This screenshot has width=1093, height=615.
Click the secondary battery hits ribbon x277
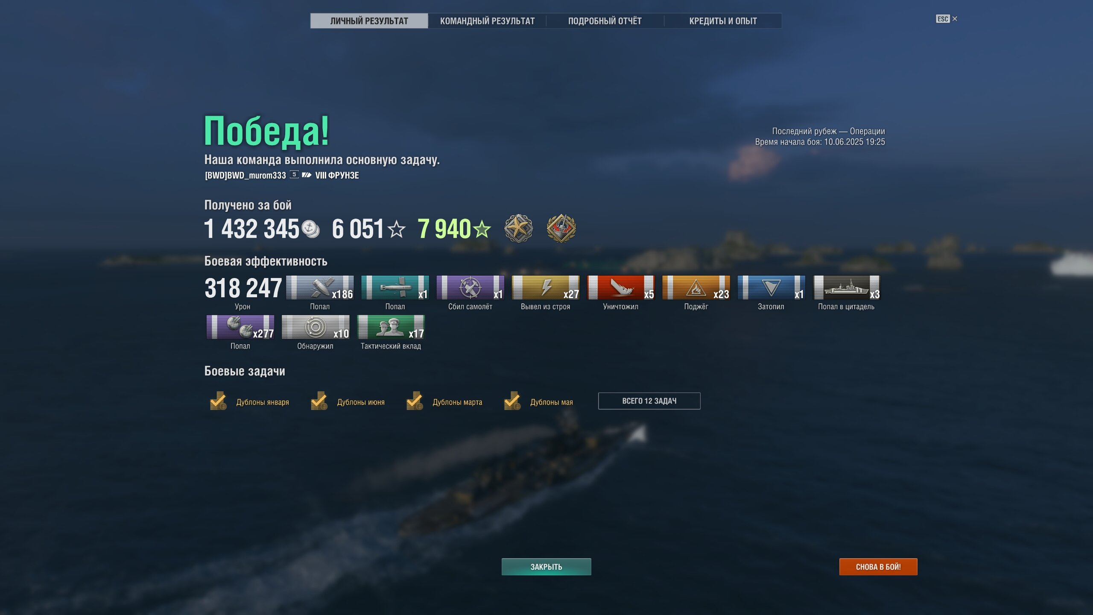240,327
